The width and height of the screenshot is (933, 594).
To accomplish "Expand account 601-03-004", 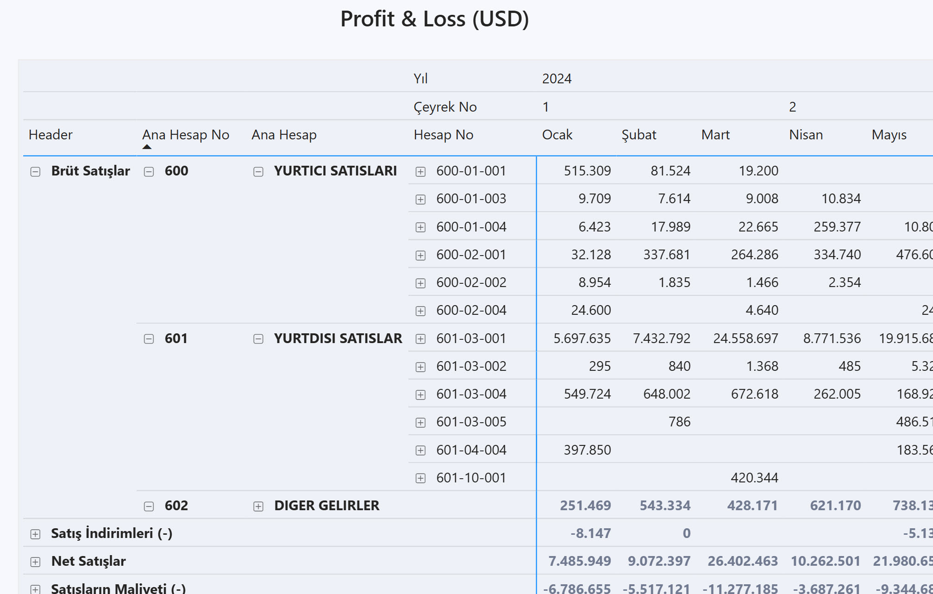I will tap(420, 395).
